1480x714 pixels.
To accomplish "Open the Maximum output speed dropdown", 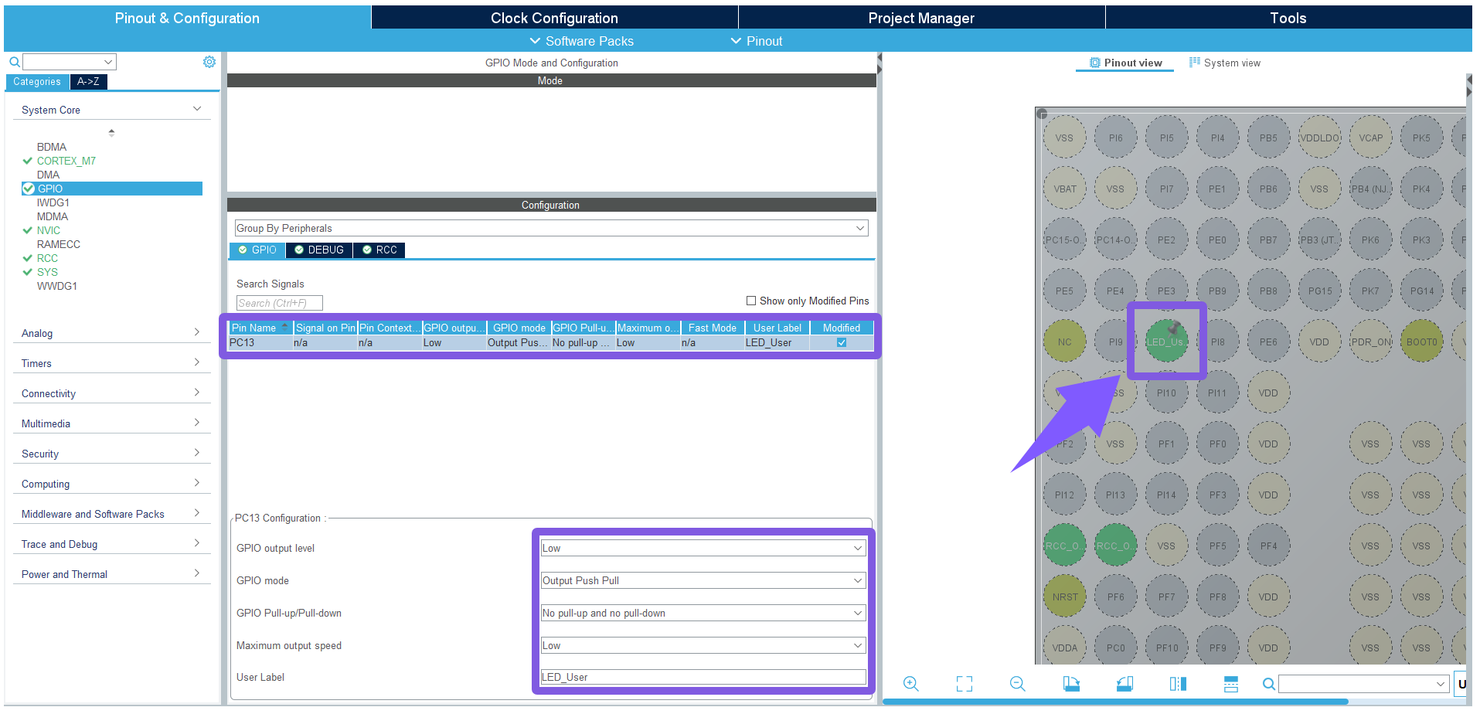I will coord(703,645).
